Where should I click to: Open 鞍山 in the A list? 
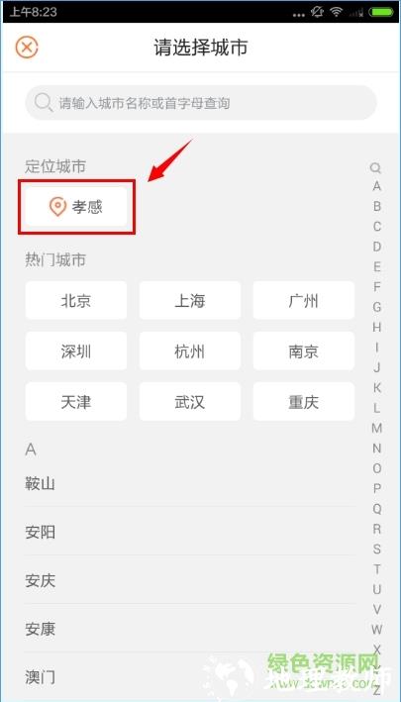pyautogui.click(x=190, y=483)
